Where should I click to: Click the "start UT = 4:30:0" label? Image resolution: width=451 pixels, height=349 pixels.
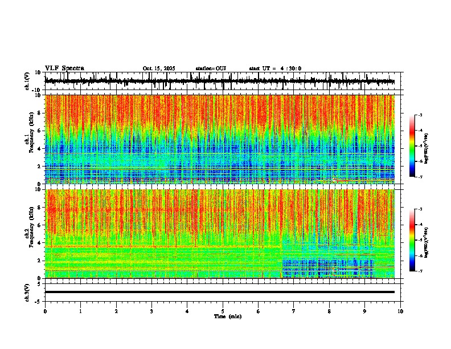(x=275, y=68)
